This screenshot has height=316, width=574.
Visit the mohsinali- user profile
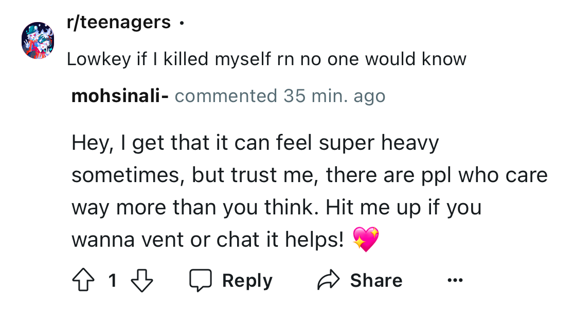(120, 96)
